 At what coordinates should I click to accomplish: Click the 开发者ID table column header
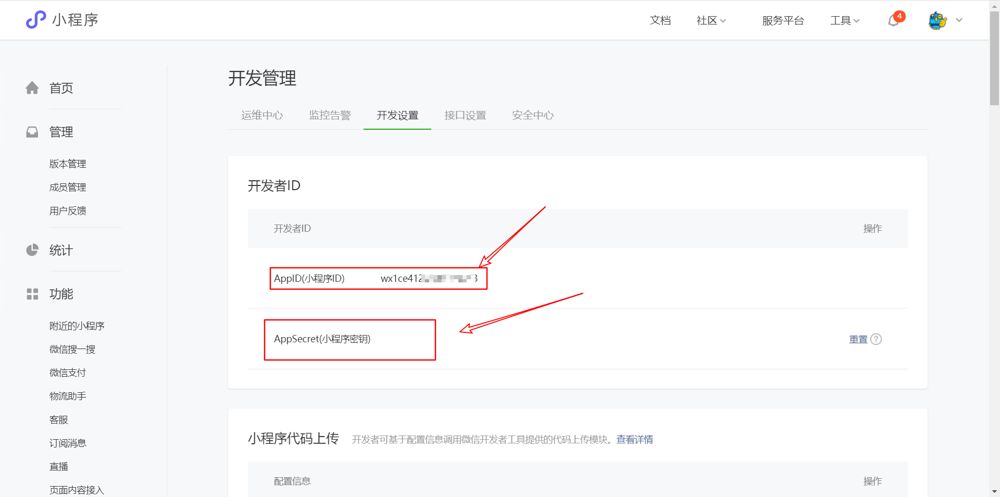292,228
